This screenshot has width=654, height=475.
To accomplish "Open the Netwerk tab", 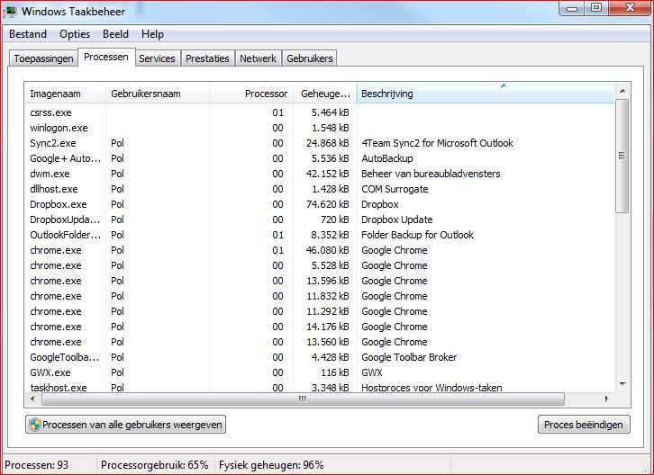I will pos(258,58).
